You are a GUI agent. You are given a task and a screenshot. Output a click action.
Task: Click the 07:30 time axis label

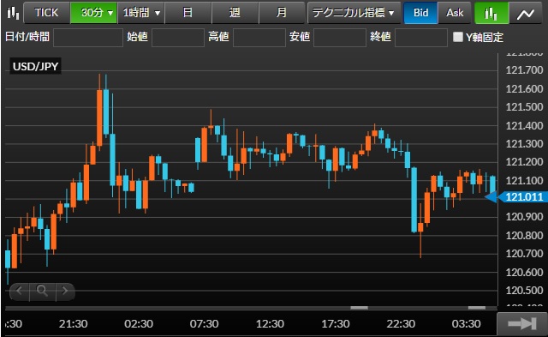pyautogui.click(x=204, y=323)
